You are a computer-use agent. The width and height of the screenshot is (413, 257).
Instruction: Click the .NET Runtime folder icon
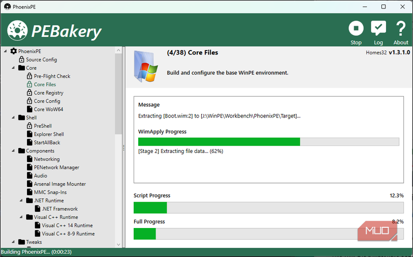(29, 200)
